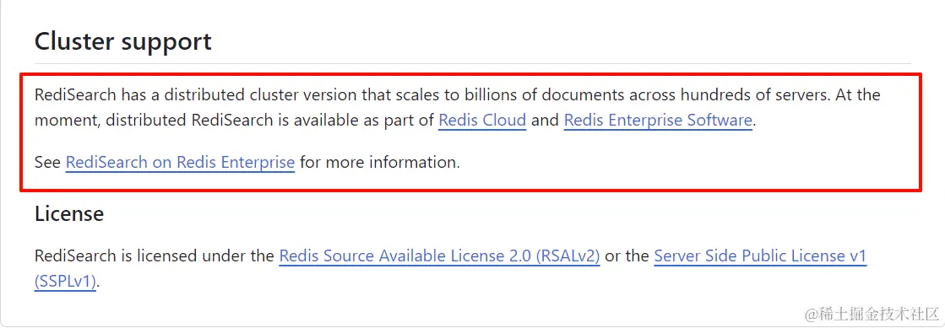
Task: Click the License heading
Action: 69,213
